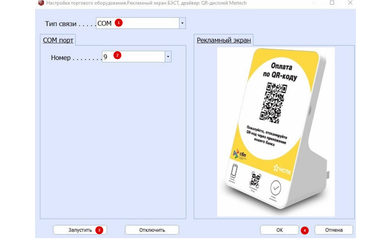This screenshot has height=241, width=391.
Task: Open the Тип связи dropdown arrow
Action: click(x=182, y=23)
